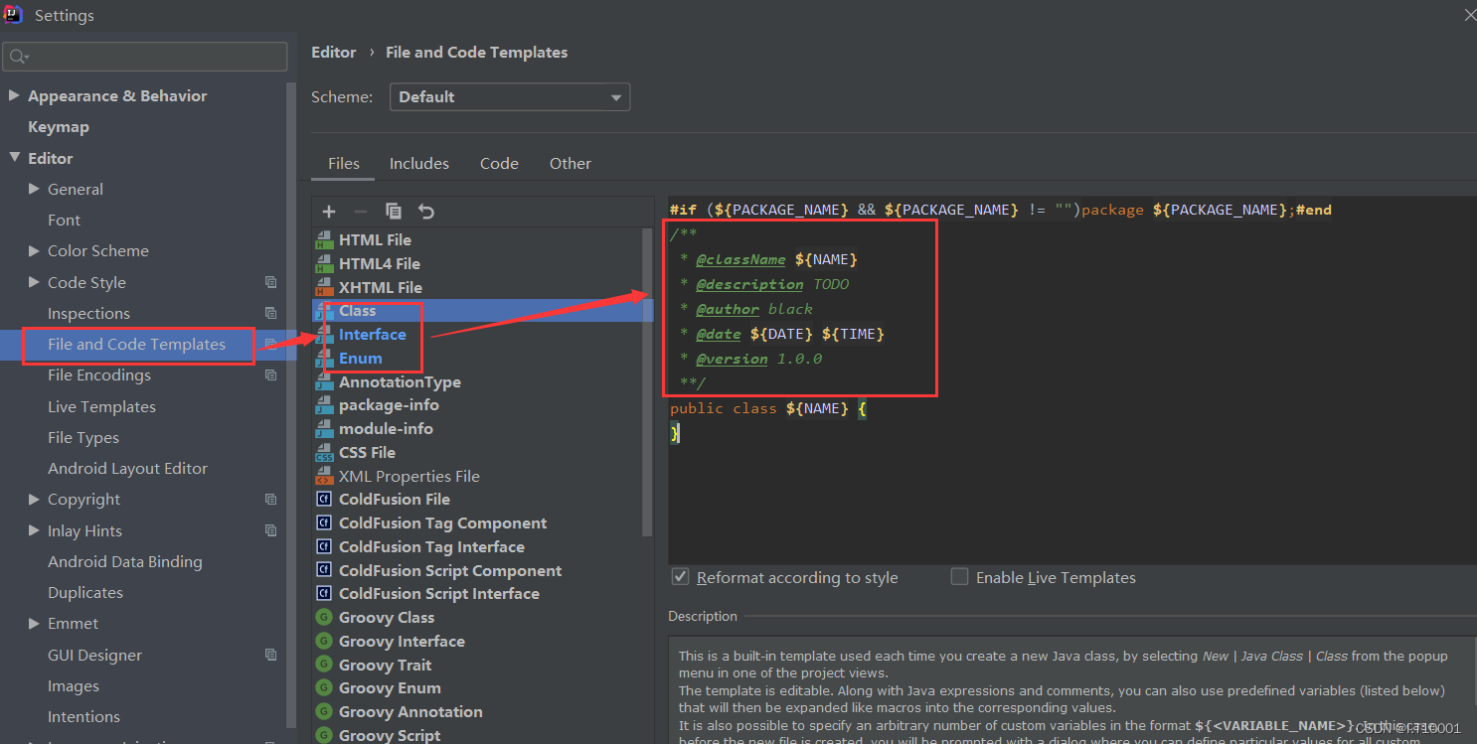Click the ColdFusion Script Component icon

click(x=323, y=571)
